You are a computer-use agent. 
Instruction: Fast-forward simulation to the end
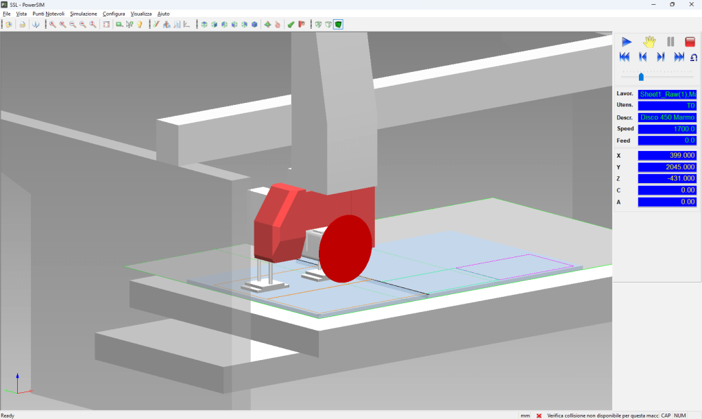click(x=679, y=57)
